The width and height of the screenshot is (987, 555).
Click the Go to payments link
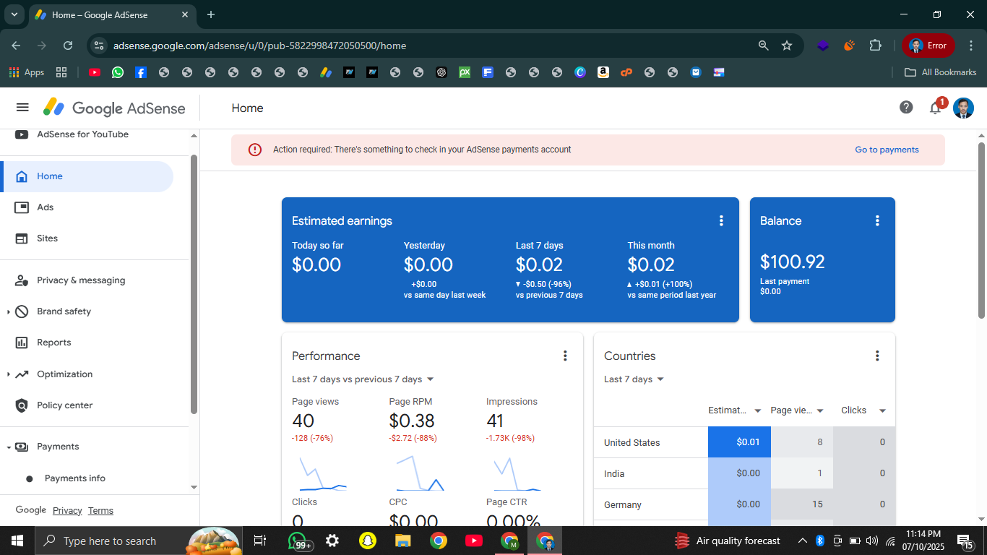[887, 150]
